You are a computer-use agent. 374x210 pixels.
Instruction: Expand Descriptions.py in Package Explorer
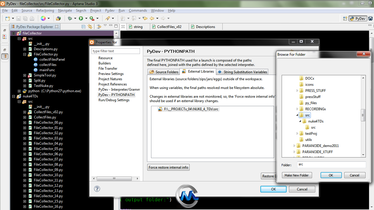click(25, 49)
